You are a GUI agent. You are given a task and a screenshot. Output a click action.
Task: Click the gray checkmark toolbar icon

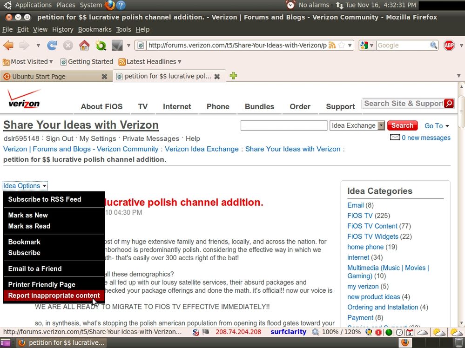[117, 45]
